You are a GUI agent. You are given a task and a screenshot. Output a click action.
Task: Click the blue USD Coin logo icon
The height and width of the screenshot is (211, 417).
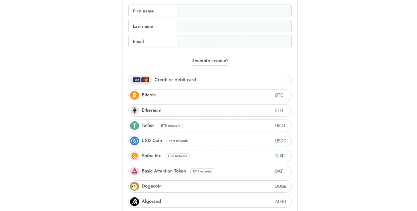tap(135, 141)
